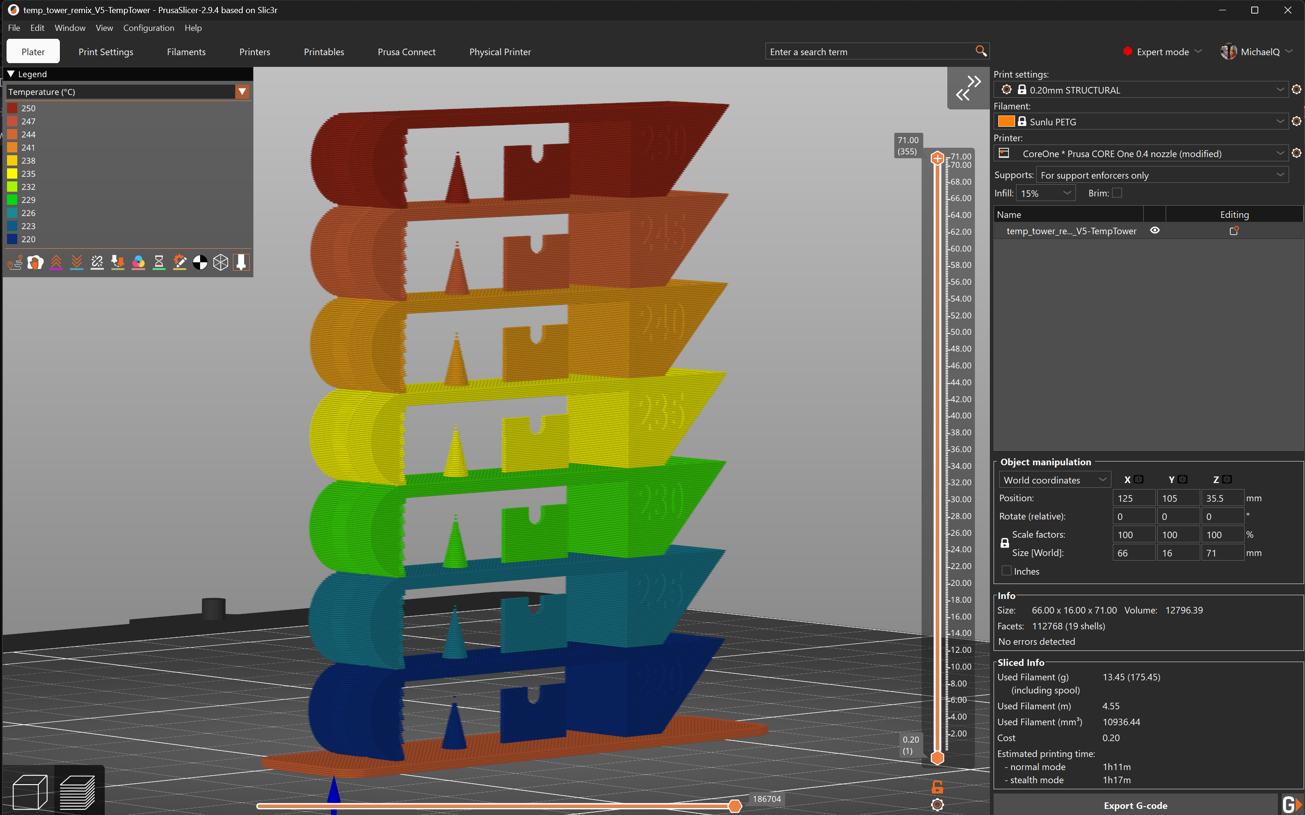The image size is (1305, 815).
Task: Open Expert mode selector
Action: tap(1163, 52)
